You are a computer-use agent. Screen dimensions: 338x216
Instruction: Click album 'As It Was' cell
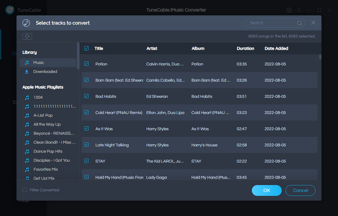200,129
